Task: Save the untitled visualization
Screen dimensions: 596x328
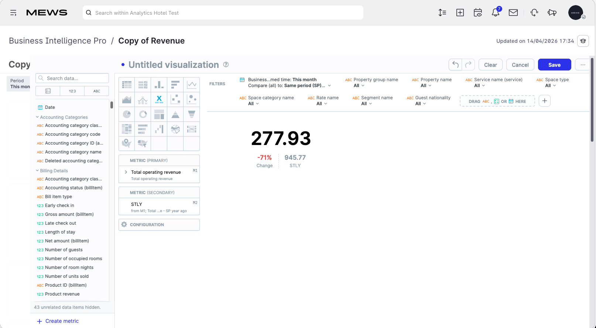Action: point(554,65)
